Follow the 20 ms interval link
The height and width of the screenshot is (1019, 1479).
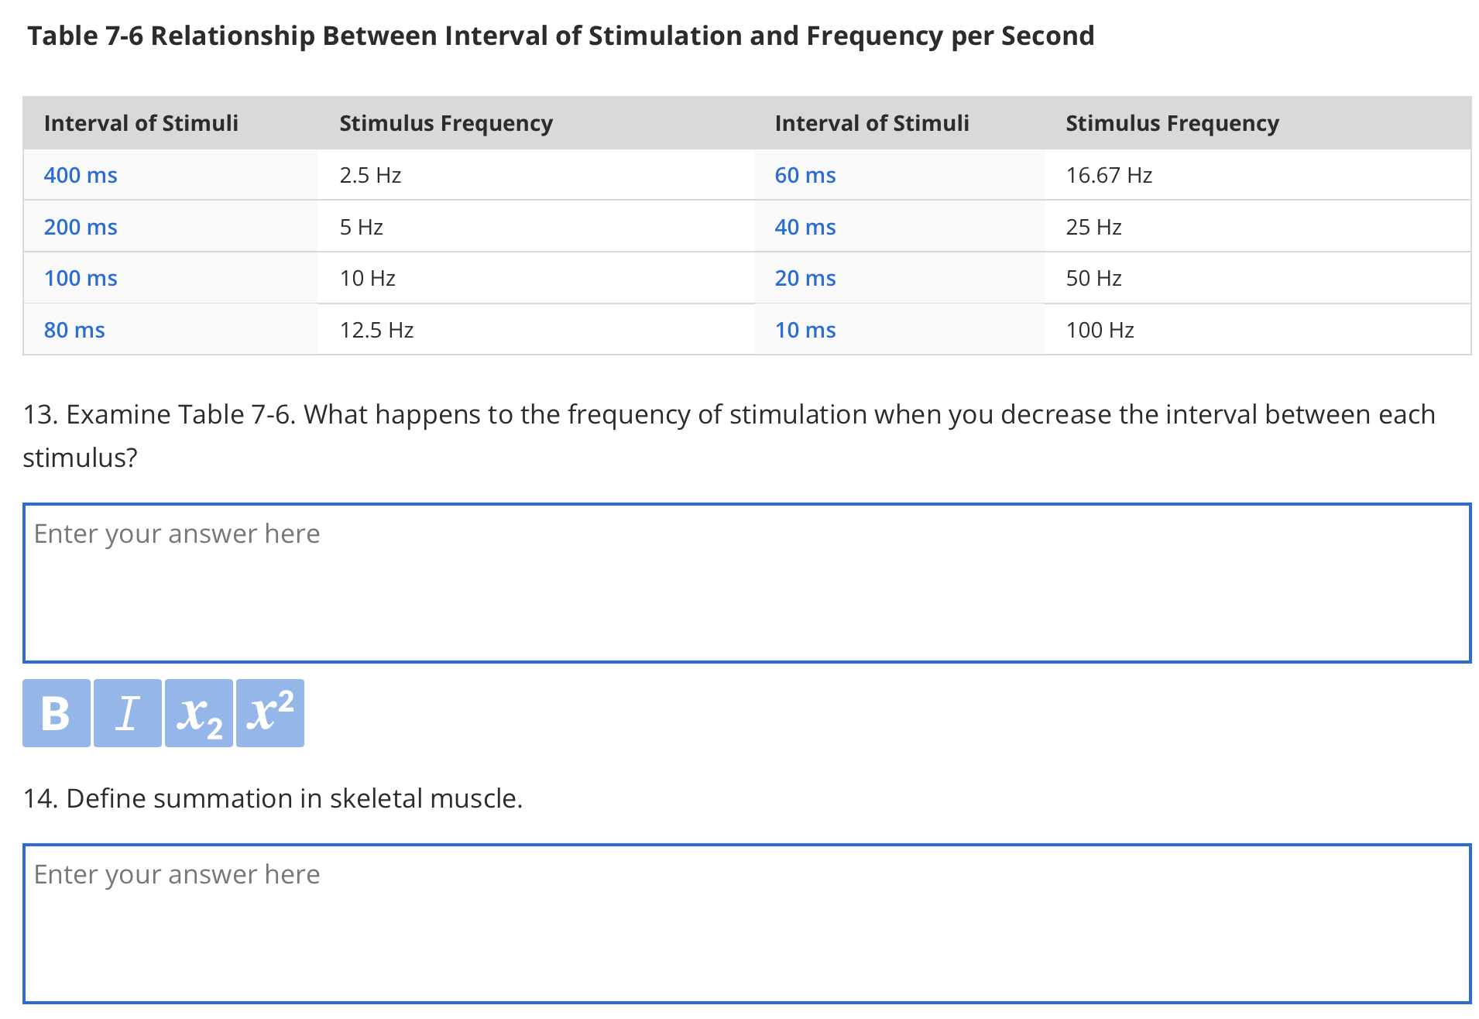tap(805, 278)
